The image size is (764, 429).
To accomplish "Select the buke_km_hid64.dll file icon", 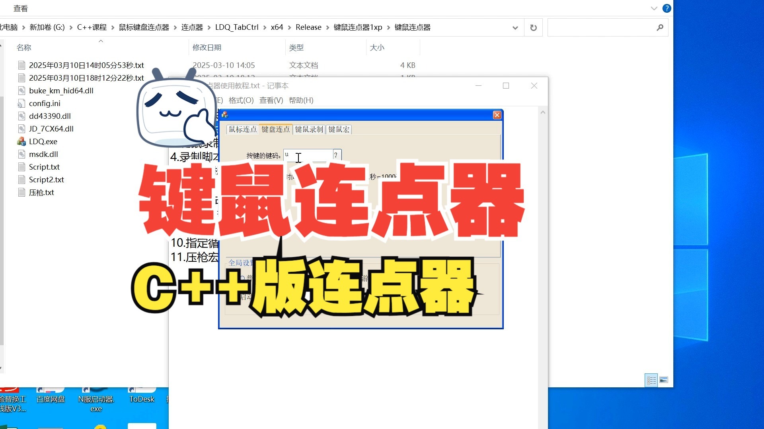I will pos(22,91).
